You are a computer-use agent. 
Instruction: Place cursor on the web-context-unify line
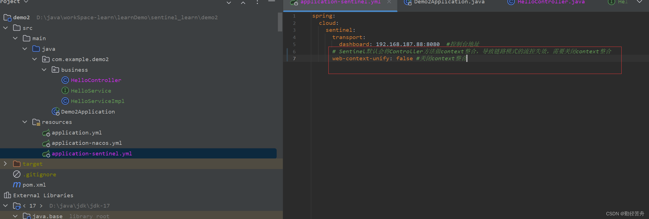coord(399,59)
